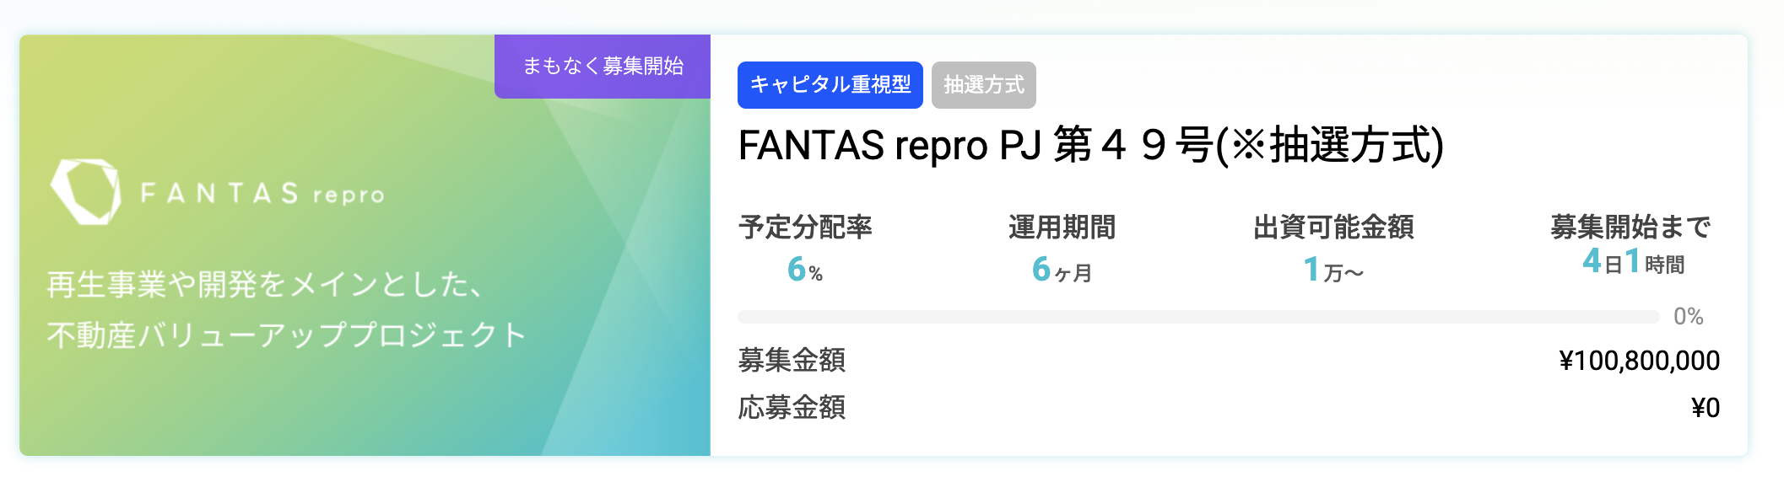
Task: Click the キャピタル重視型 blue tag
Action: [830, 85]
